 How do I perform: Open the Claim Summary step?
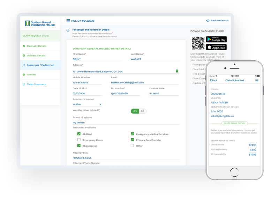pyautogui.click(x=40, y=84)
